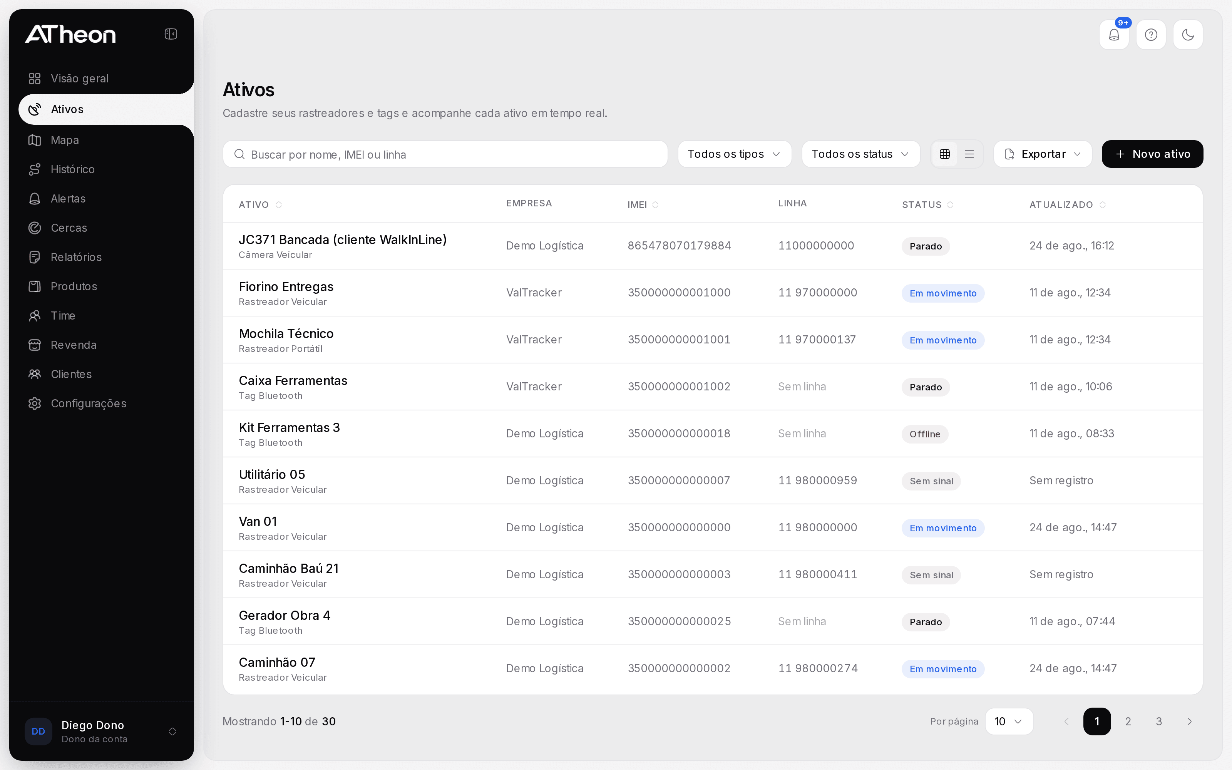Click the ATheon logo
This screenshot has width=1232, height=770.
click(70, 34)
